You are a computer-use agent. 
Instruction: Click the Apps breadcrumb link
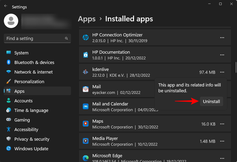click(x=87, y=19)
